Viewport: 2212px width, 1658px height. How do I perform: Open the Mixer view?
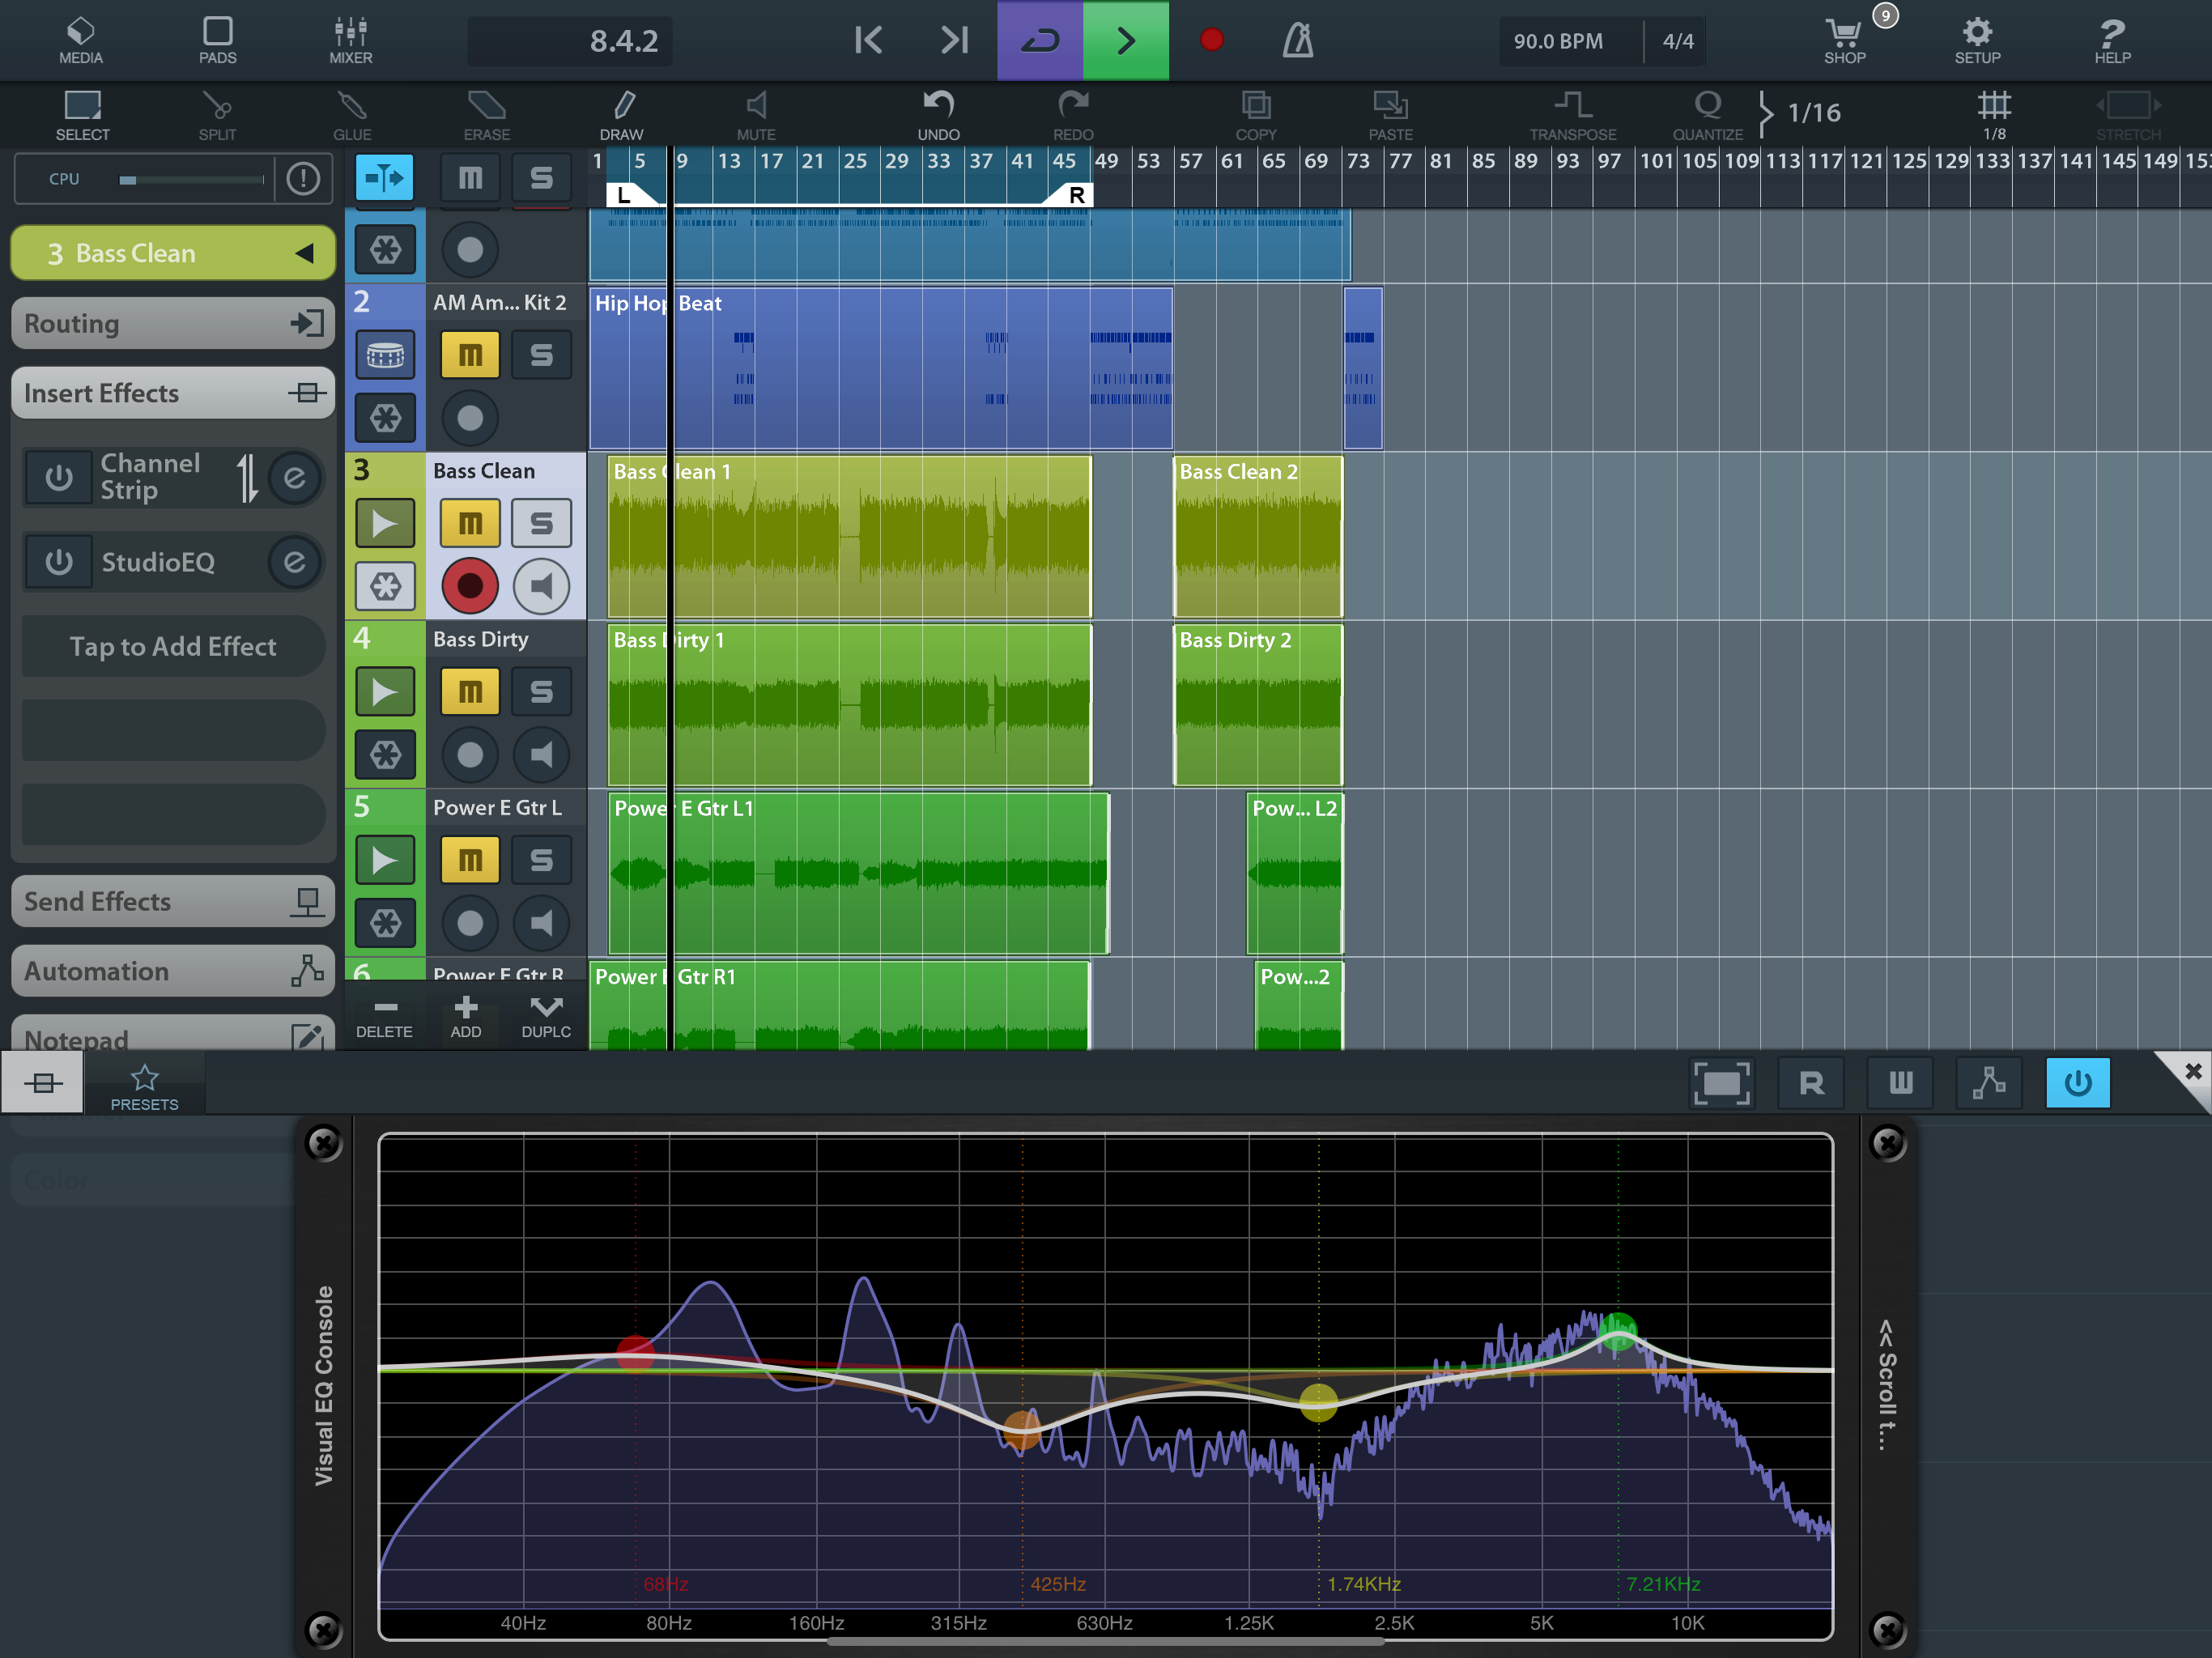coord(350,41)
